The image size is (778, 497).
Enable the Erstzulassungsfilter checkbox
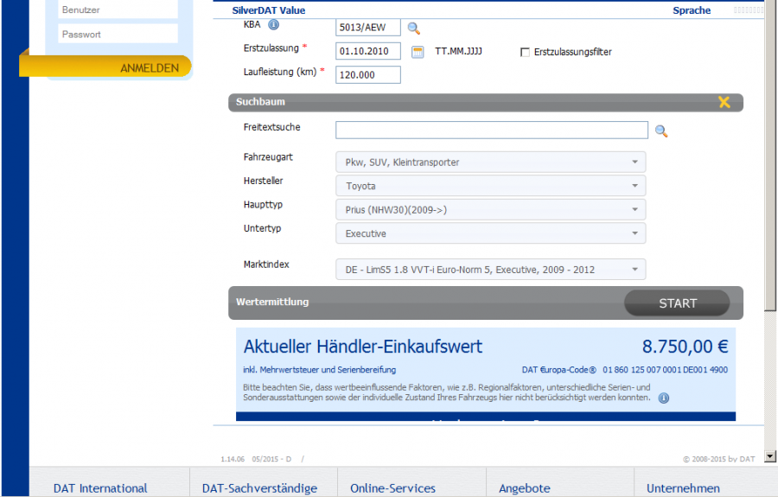click(525, 53)
